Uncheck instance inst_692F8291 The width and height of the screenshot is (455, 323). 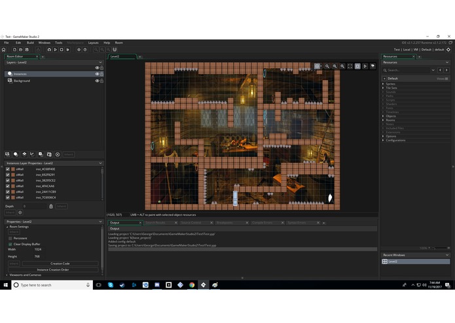click(8, 175)
